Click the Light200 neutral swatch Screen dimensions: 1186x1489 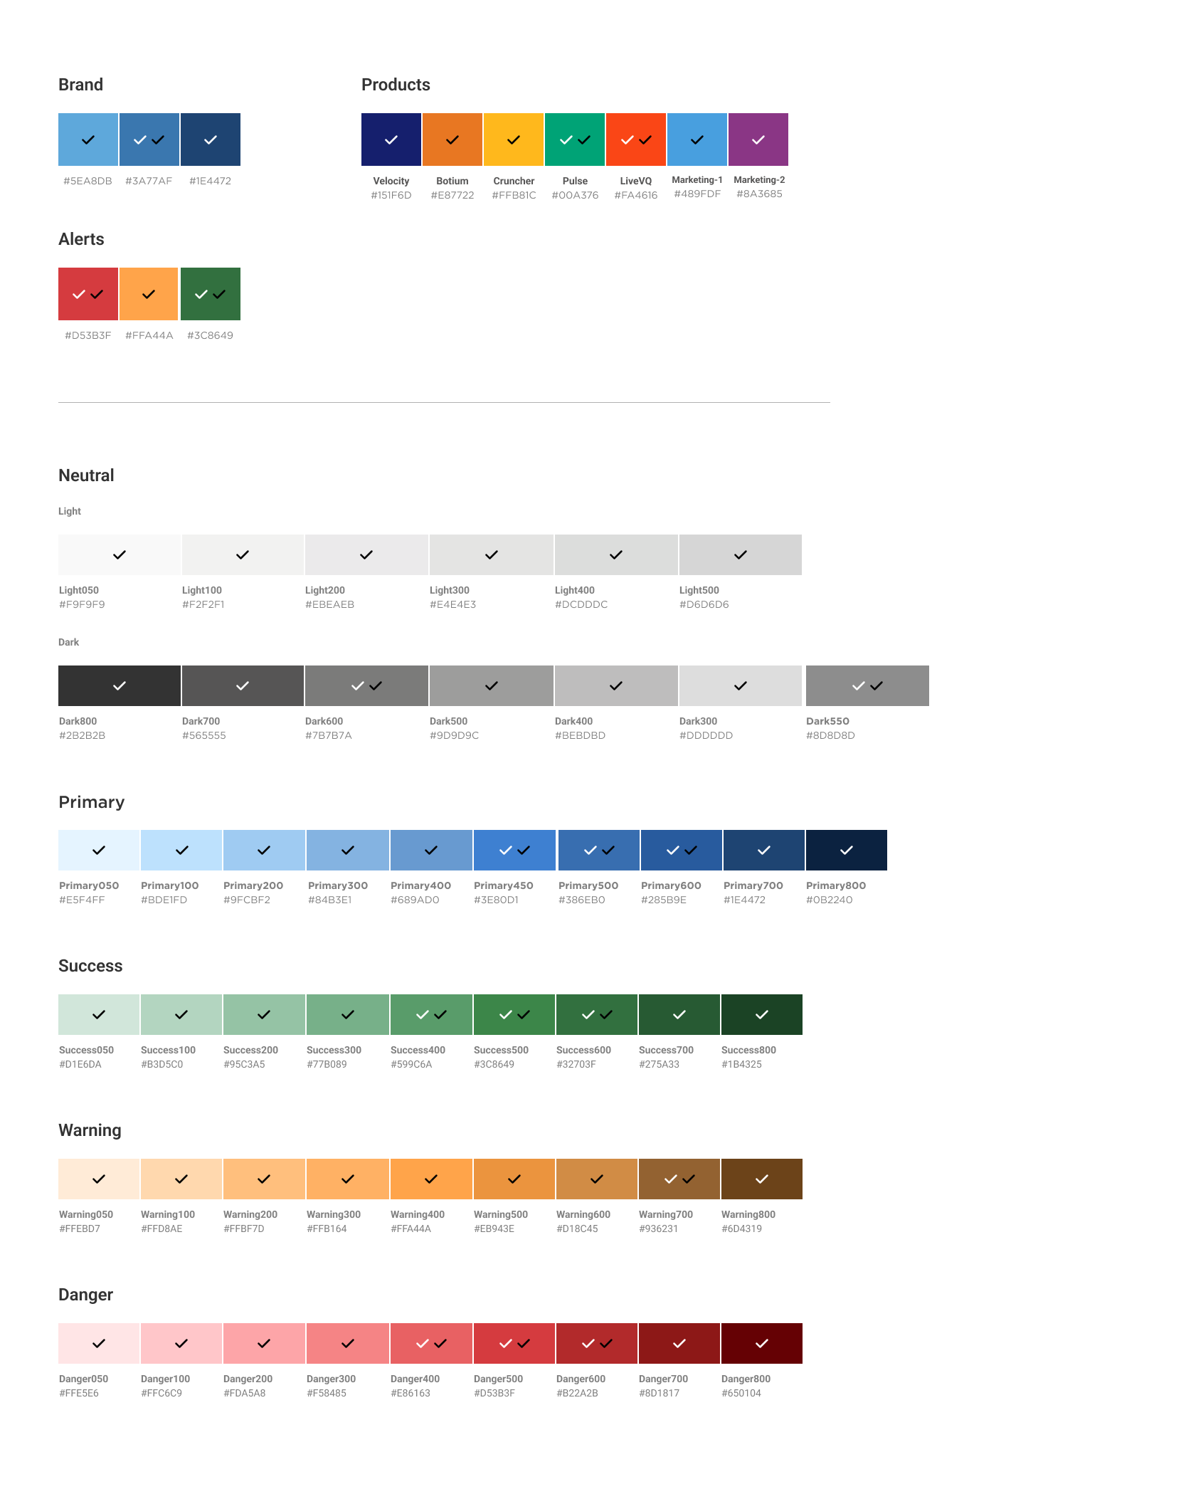[x=366, y=554]
